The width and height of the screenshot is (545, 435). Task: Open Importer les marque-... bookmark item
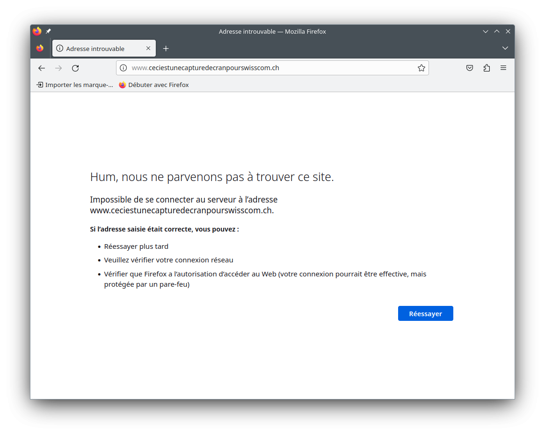pos(75,85)
